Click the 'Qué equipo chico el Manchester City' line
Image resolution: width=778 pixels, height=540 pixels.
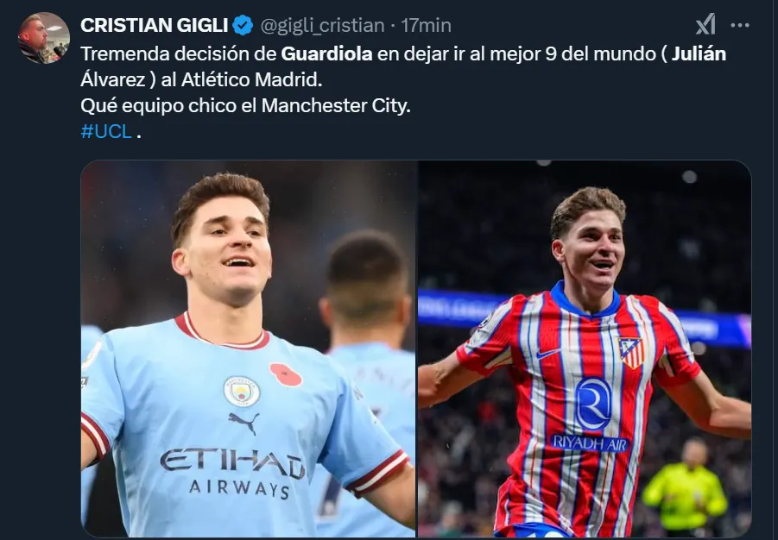click(245, 105)
